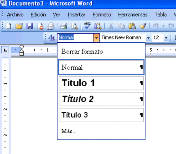Open the Herramientas menu
176x154 pixels.
133,15
